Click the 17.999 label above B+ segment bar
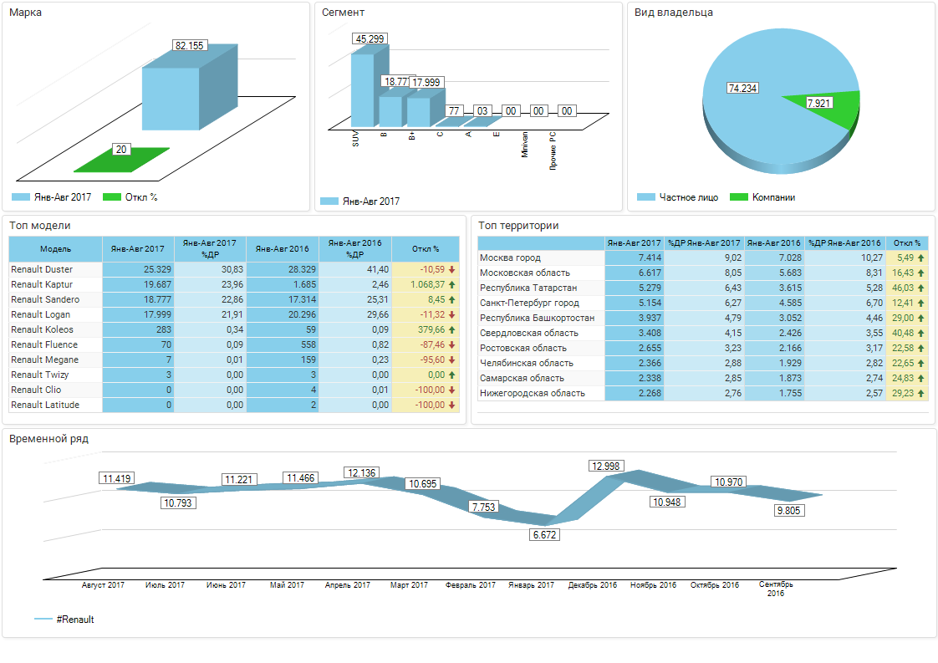The image size is (938, 663). [426, 83]
